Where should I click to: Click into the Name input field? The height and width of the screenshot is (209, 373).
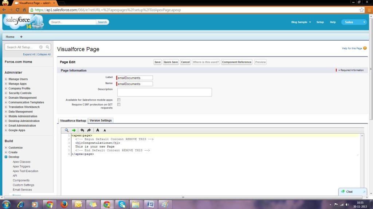point(135,84)
